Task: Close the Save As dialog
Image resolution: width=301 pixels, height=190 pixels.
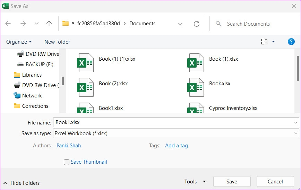Action: pos(294,6)
